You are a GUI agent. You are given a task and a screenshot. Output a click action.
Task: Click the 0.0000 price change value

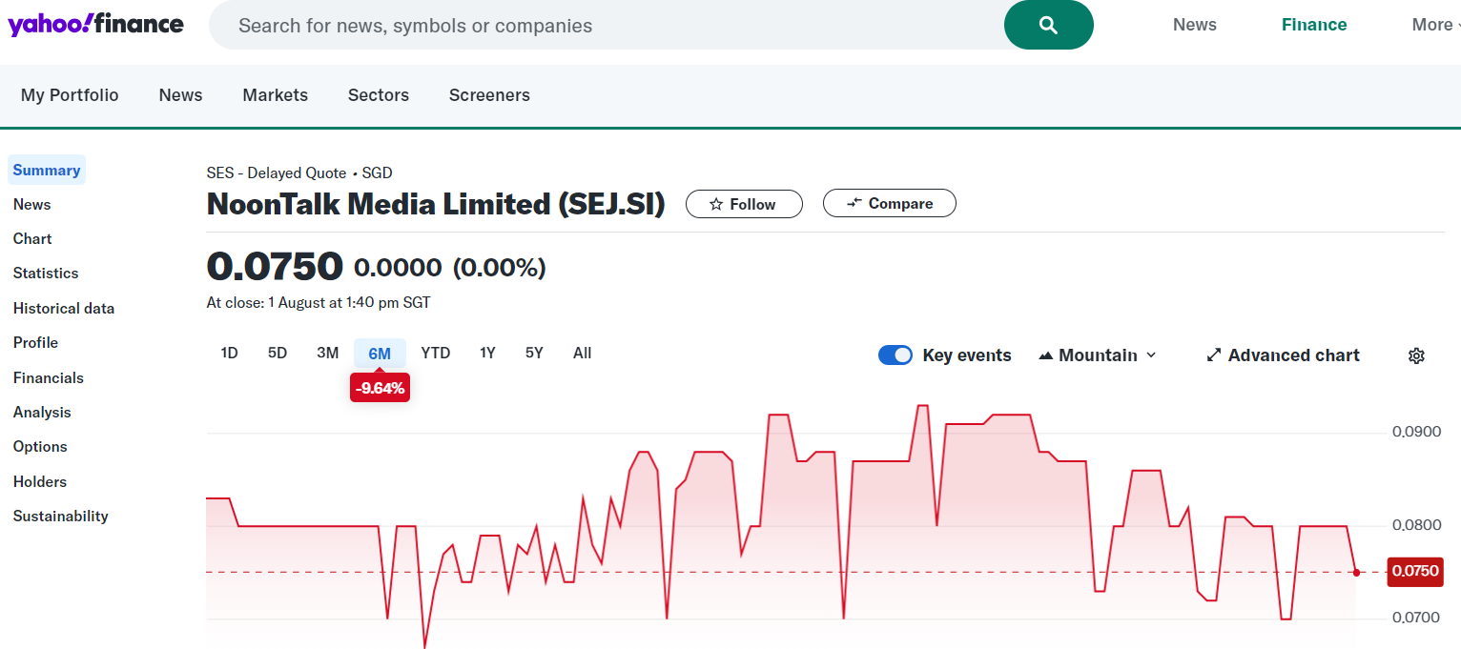tap(398, 268)
